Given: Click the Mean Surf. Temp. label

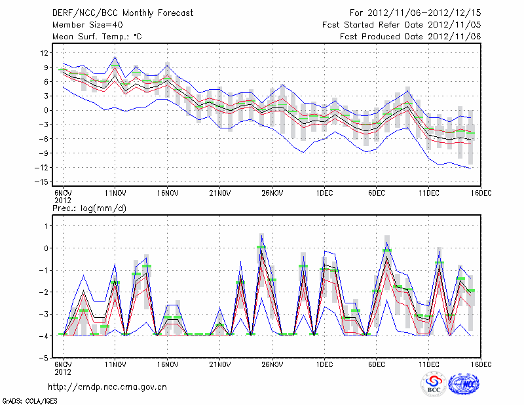Looking at the screenshot, I should pyautogui.click(x=97, y=37).
